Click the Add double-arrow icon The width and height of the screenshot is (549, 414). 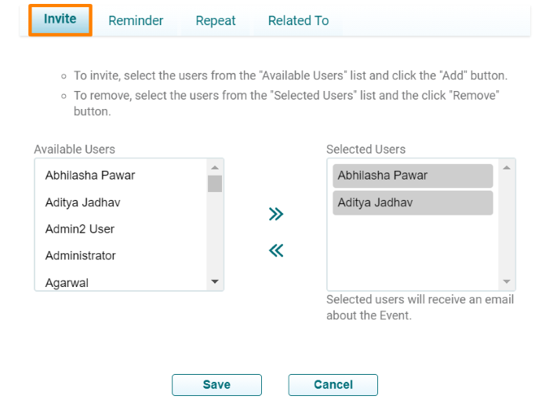pos(275,214)
